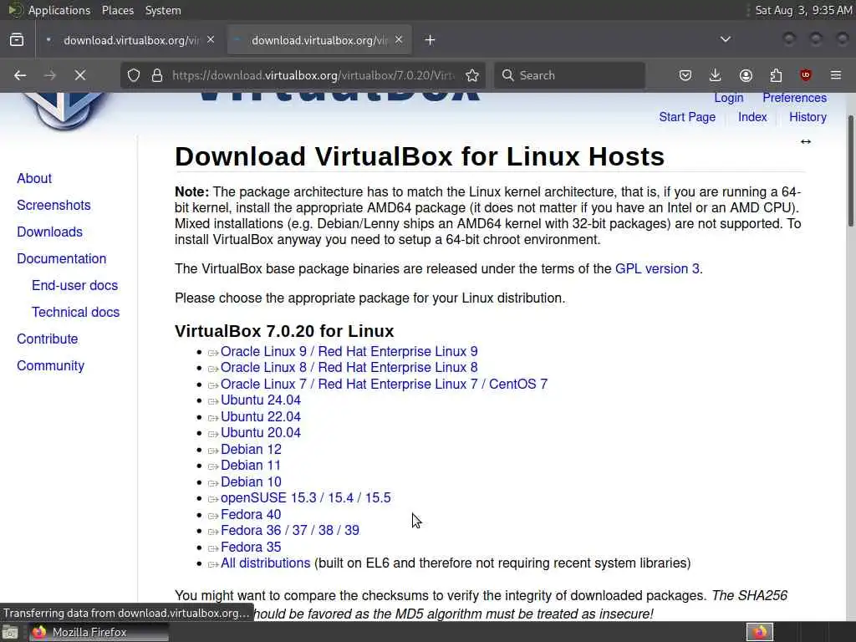Open the GPL version 3 link
The height and width of the screenshot is (642, 856).
tap(657, 268)
